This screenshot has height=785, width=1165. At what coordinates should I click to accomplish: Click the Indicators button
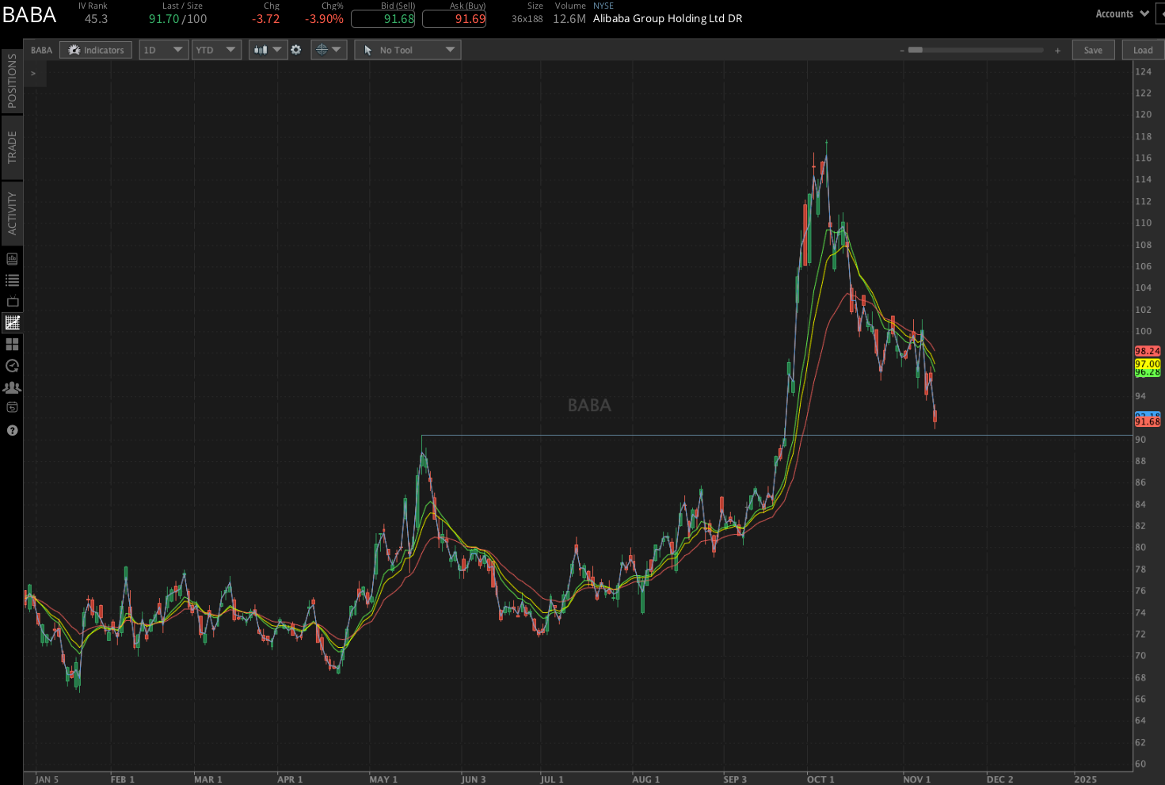point(95,49)
